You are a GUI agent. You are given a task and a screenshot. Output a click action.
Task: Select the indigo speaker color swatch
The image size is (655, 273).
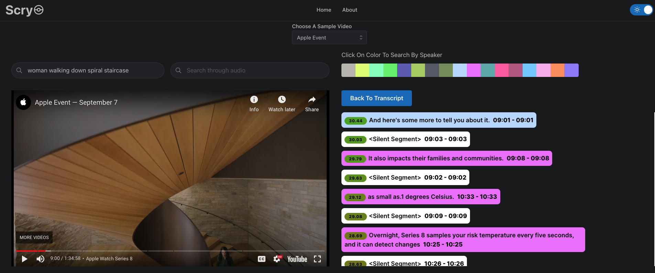tap(404, 70)
